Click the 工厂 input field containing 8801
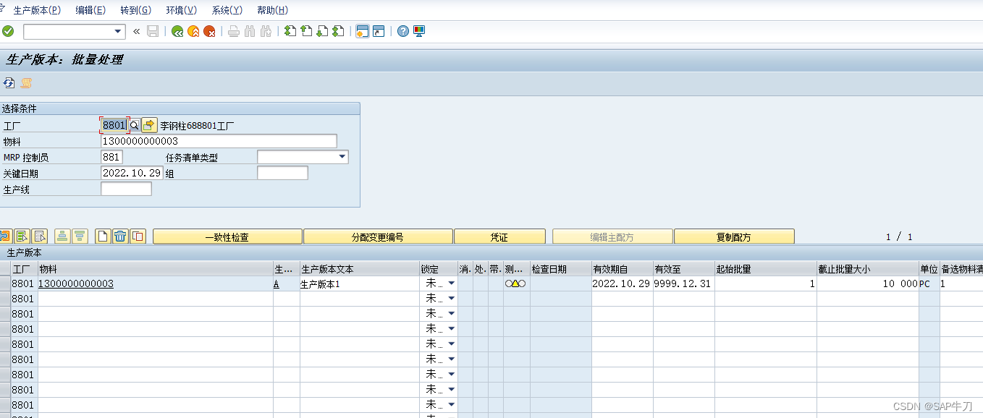Viewport: 983px width, 418px height. pyautogui.click(x=114, y=125)
